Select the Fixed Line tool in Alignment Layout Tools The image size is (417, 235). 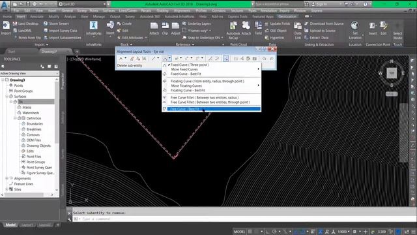[154, 58]
